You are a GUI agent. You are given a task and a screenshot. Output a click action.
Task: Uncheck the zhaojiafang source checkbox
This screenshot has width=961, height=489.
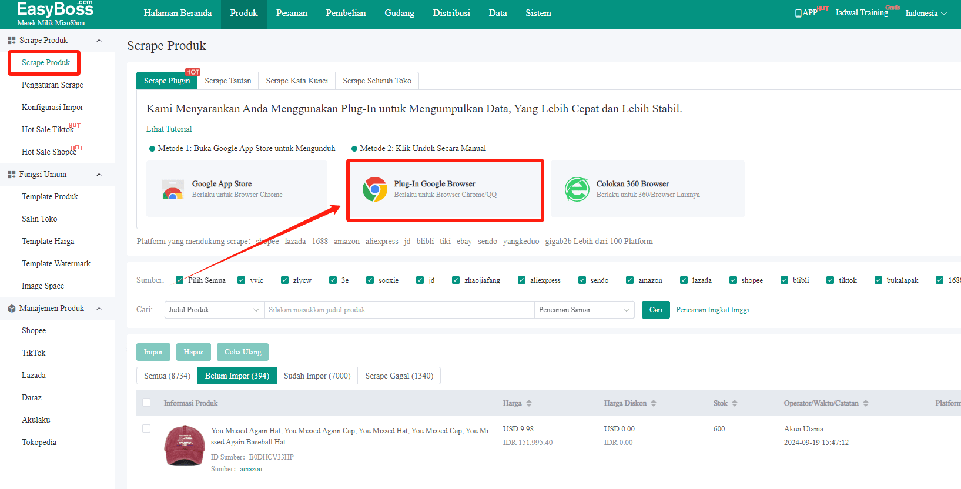point(456,280)
